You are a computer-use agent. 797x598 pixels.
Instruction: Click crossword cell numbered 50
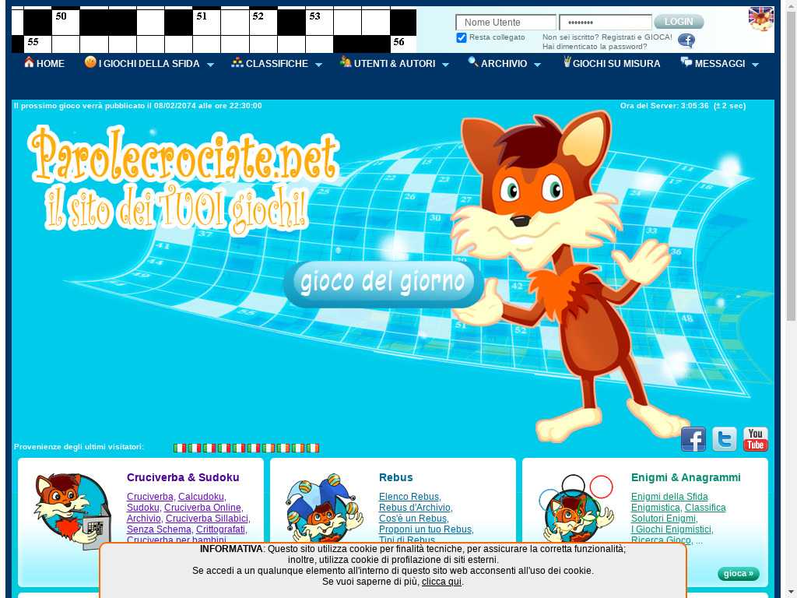tap(65, 23)
